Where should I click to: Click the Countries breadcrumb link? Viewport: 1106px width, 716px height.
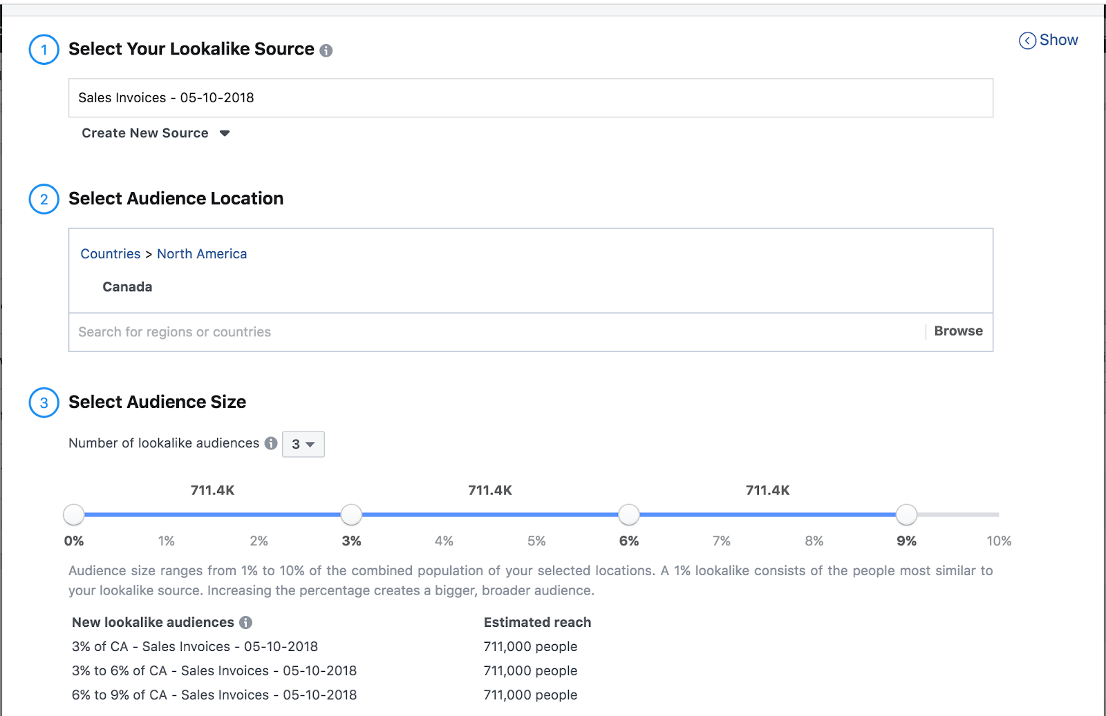(x=111, y=254)
